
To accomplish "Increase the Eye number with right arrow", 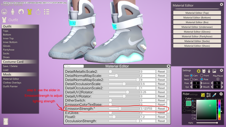I will pos(201,87).
